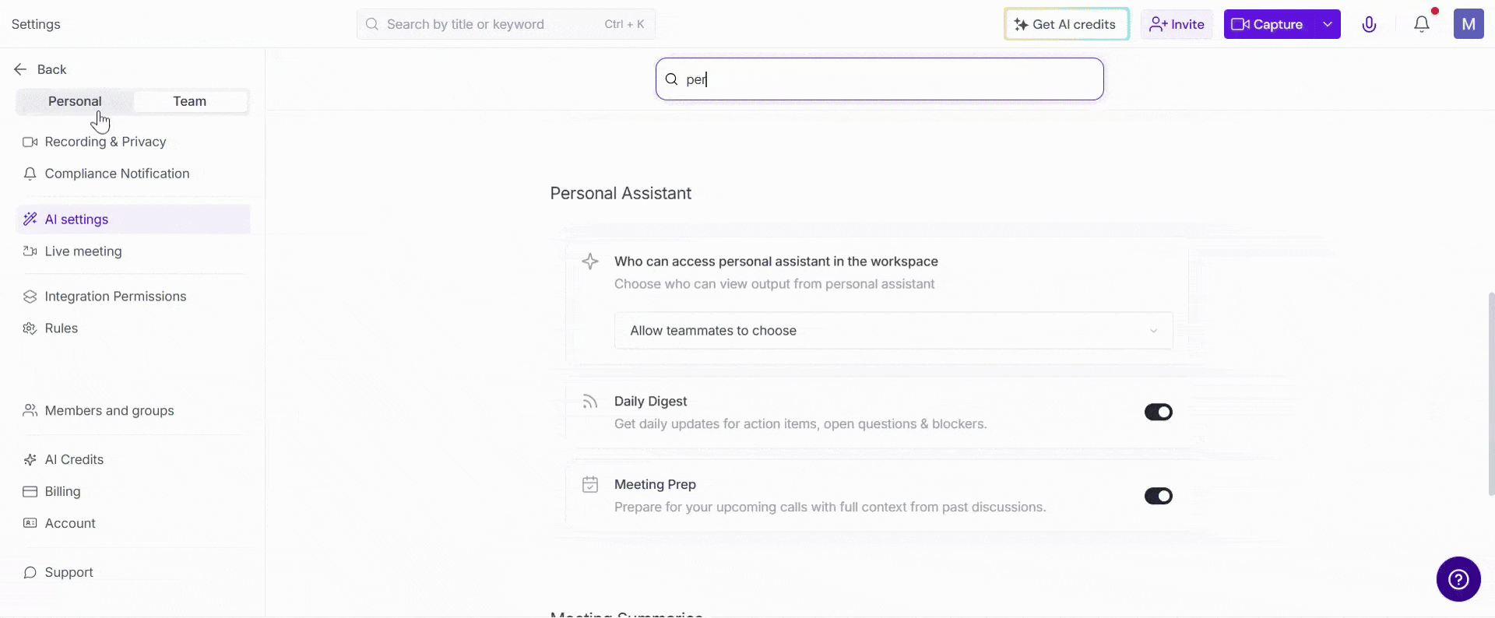Viewport: 1495px width, 618px height.
Task: Go Back from settings
Action: pos(40,69)
